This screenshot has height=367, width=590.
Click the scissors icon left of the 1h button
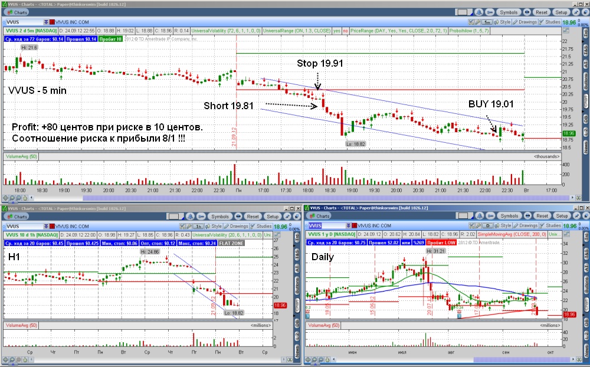[182, 226]
